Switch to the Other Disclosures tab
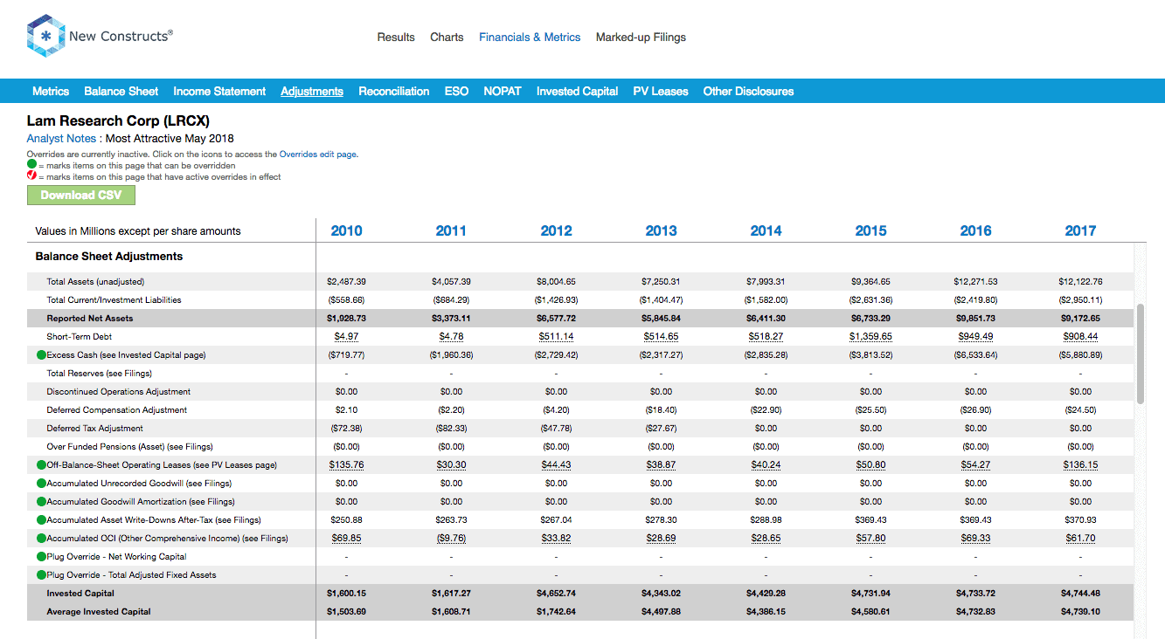The image size is (1165, 639). pos(749,91)
